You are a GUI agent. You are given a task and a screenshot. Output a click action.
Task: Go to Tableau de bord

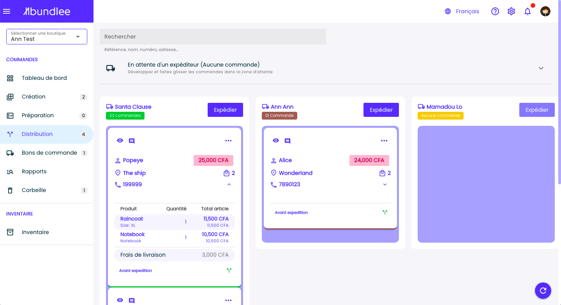[47, 78]
